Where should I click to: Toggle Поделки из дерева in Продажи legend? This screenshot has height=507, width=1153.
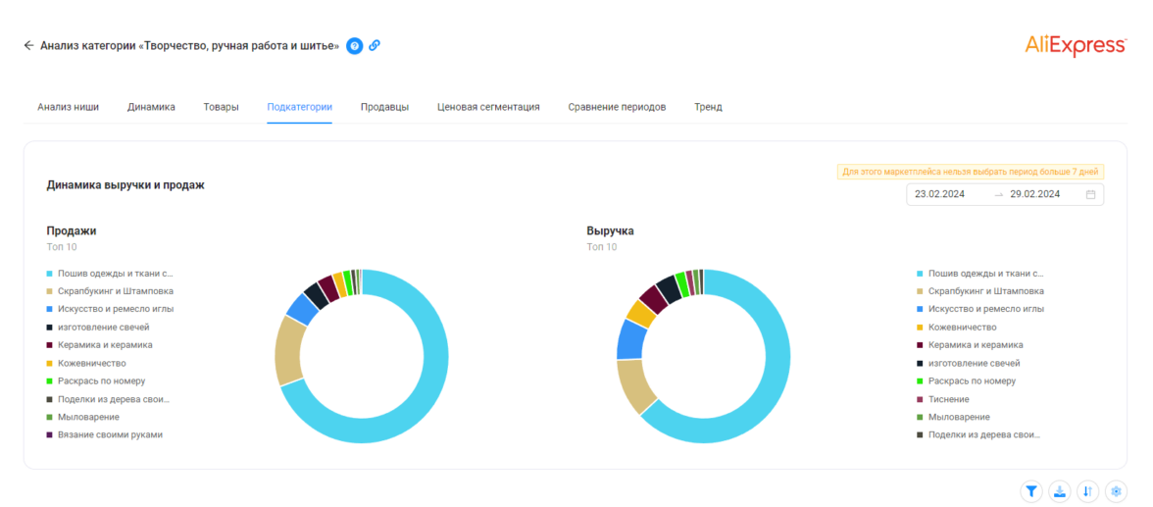click(109, 399)
